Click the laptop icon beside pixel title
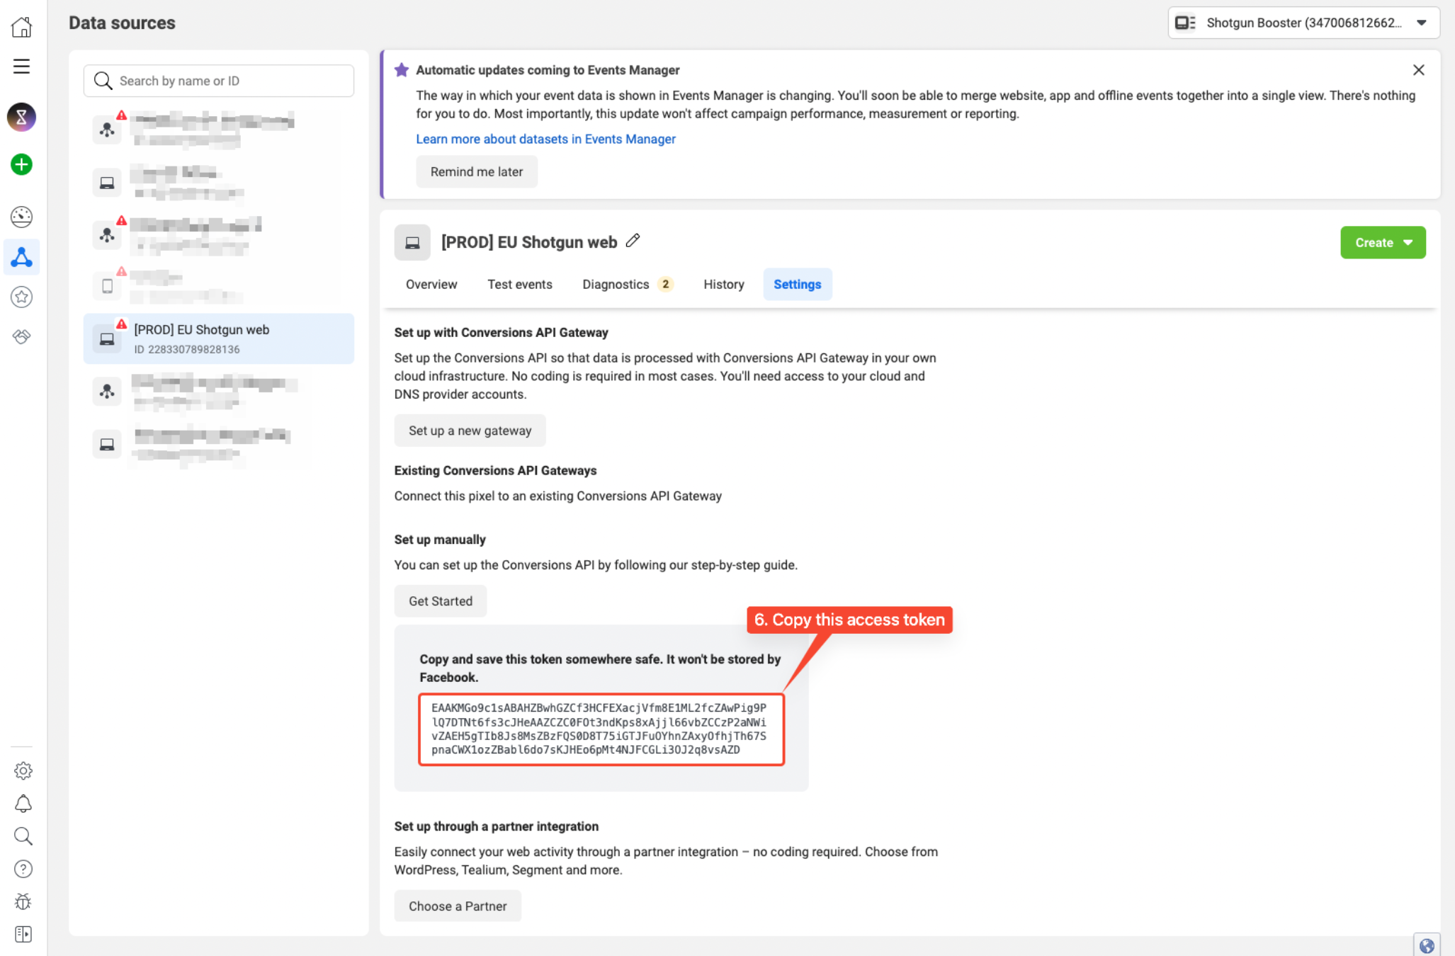Image resolution: width=1455 pixels, height=956 pixels. [x=412, y=243]
